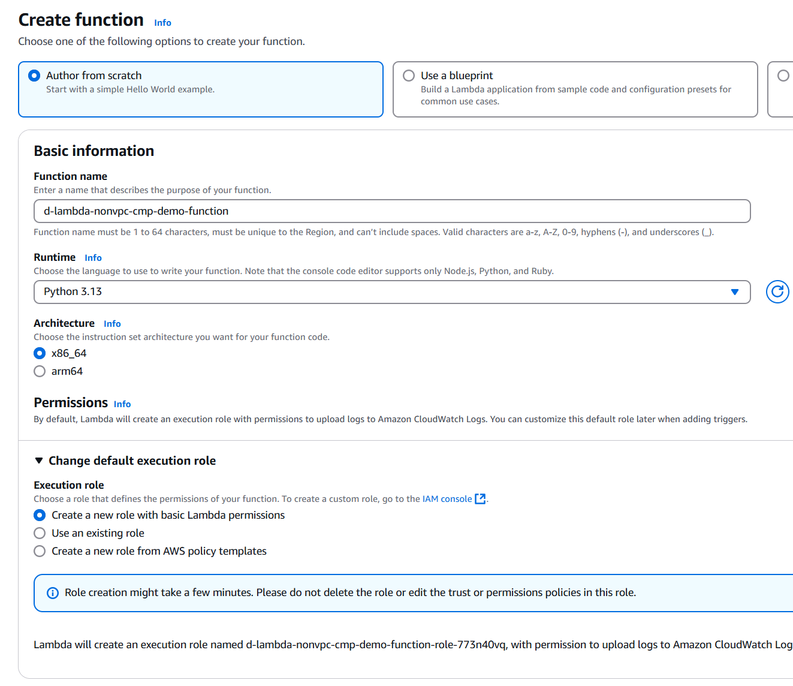
Task: Select Create a new role with basic Lambda permissions
Action: (x=40, y=515)
